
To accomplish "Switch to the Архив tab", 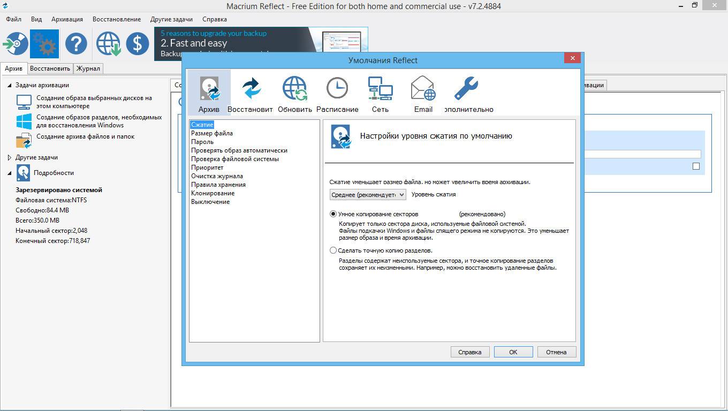I will 14,68.
